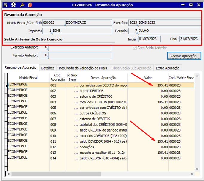
Task: Open the Resultado da Validação de Filiais tab
Action: pos(83,68)
